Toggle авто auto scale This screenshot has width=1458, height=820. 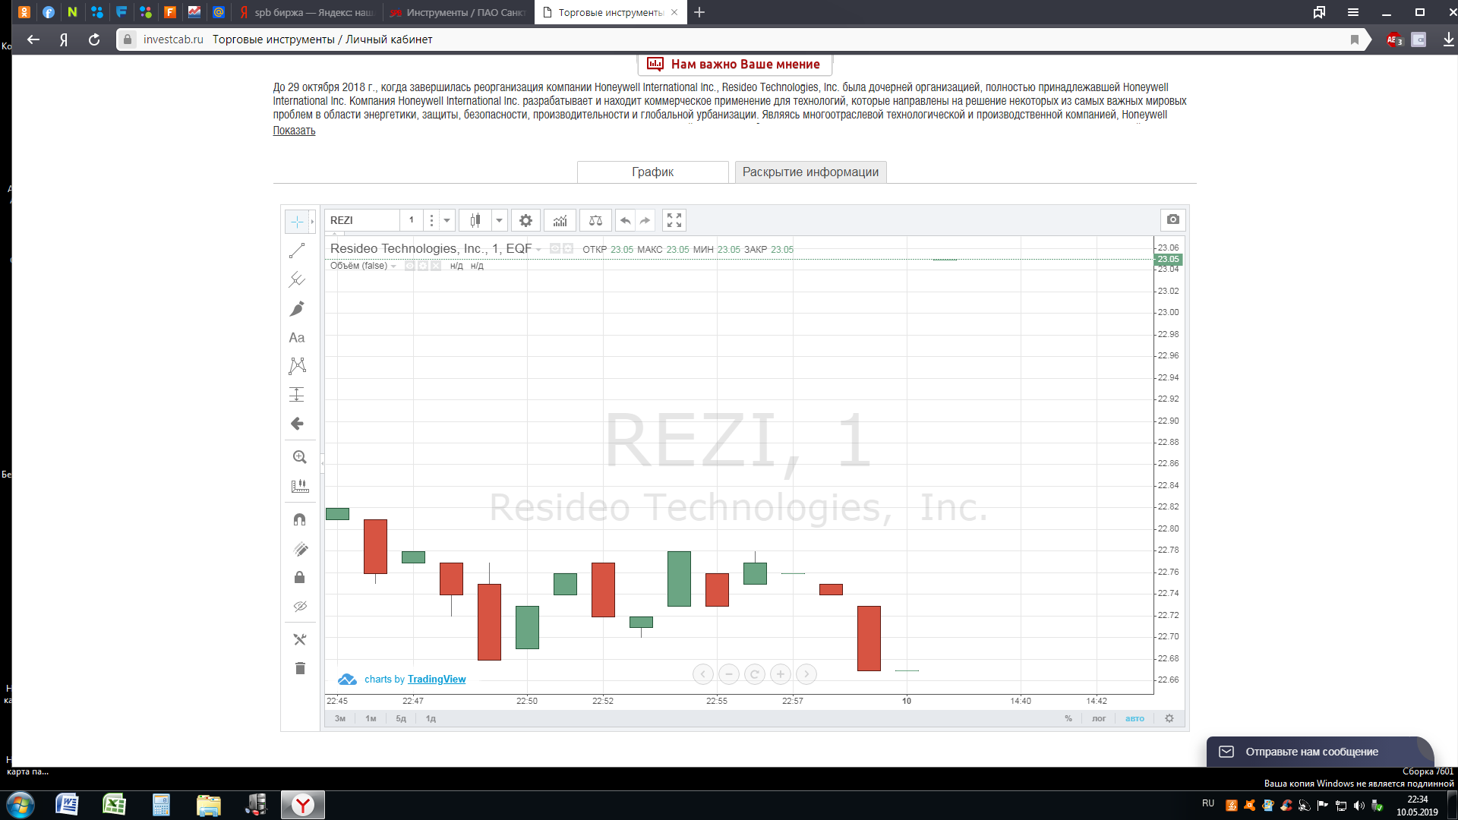coord(1135,718)
